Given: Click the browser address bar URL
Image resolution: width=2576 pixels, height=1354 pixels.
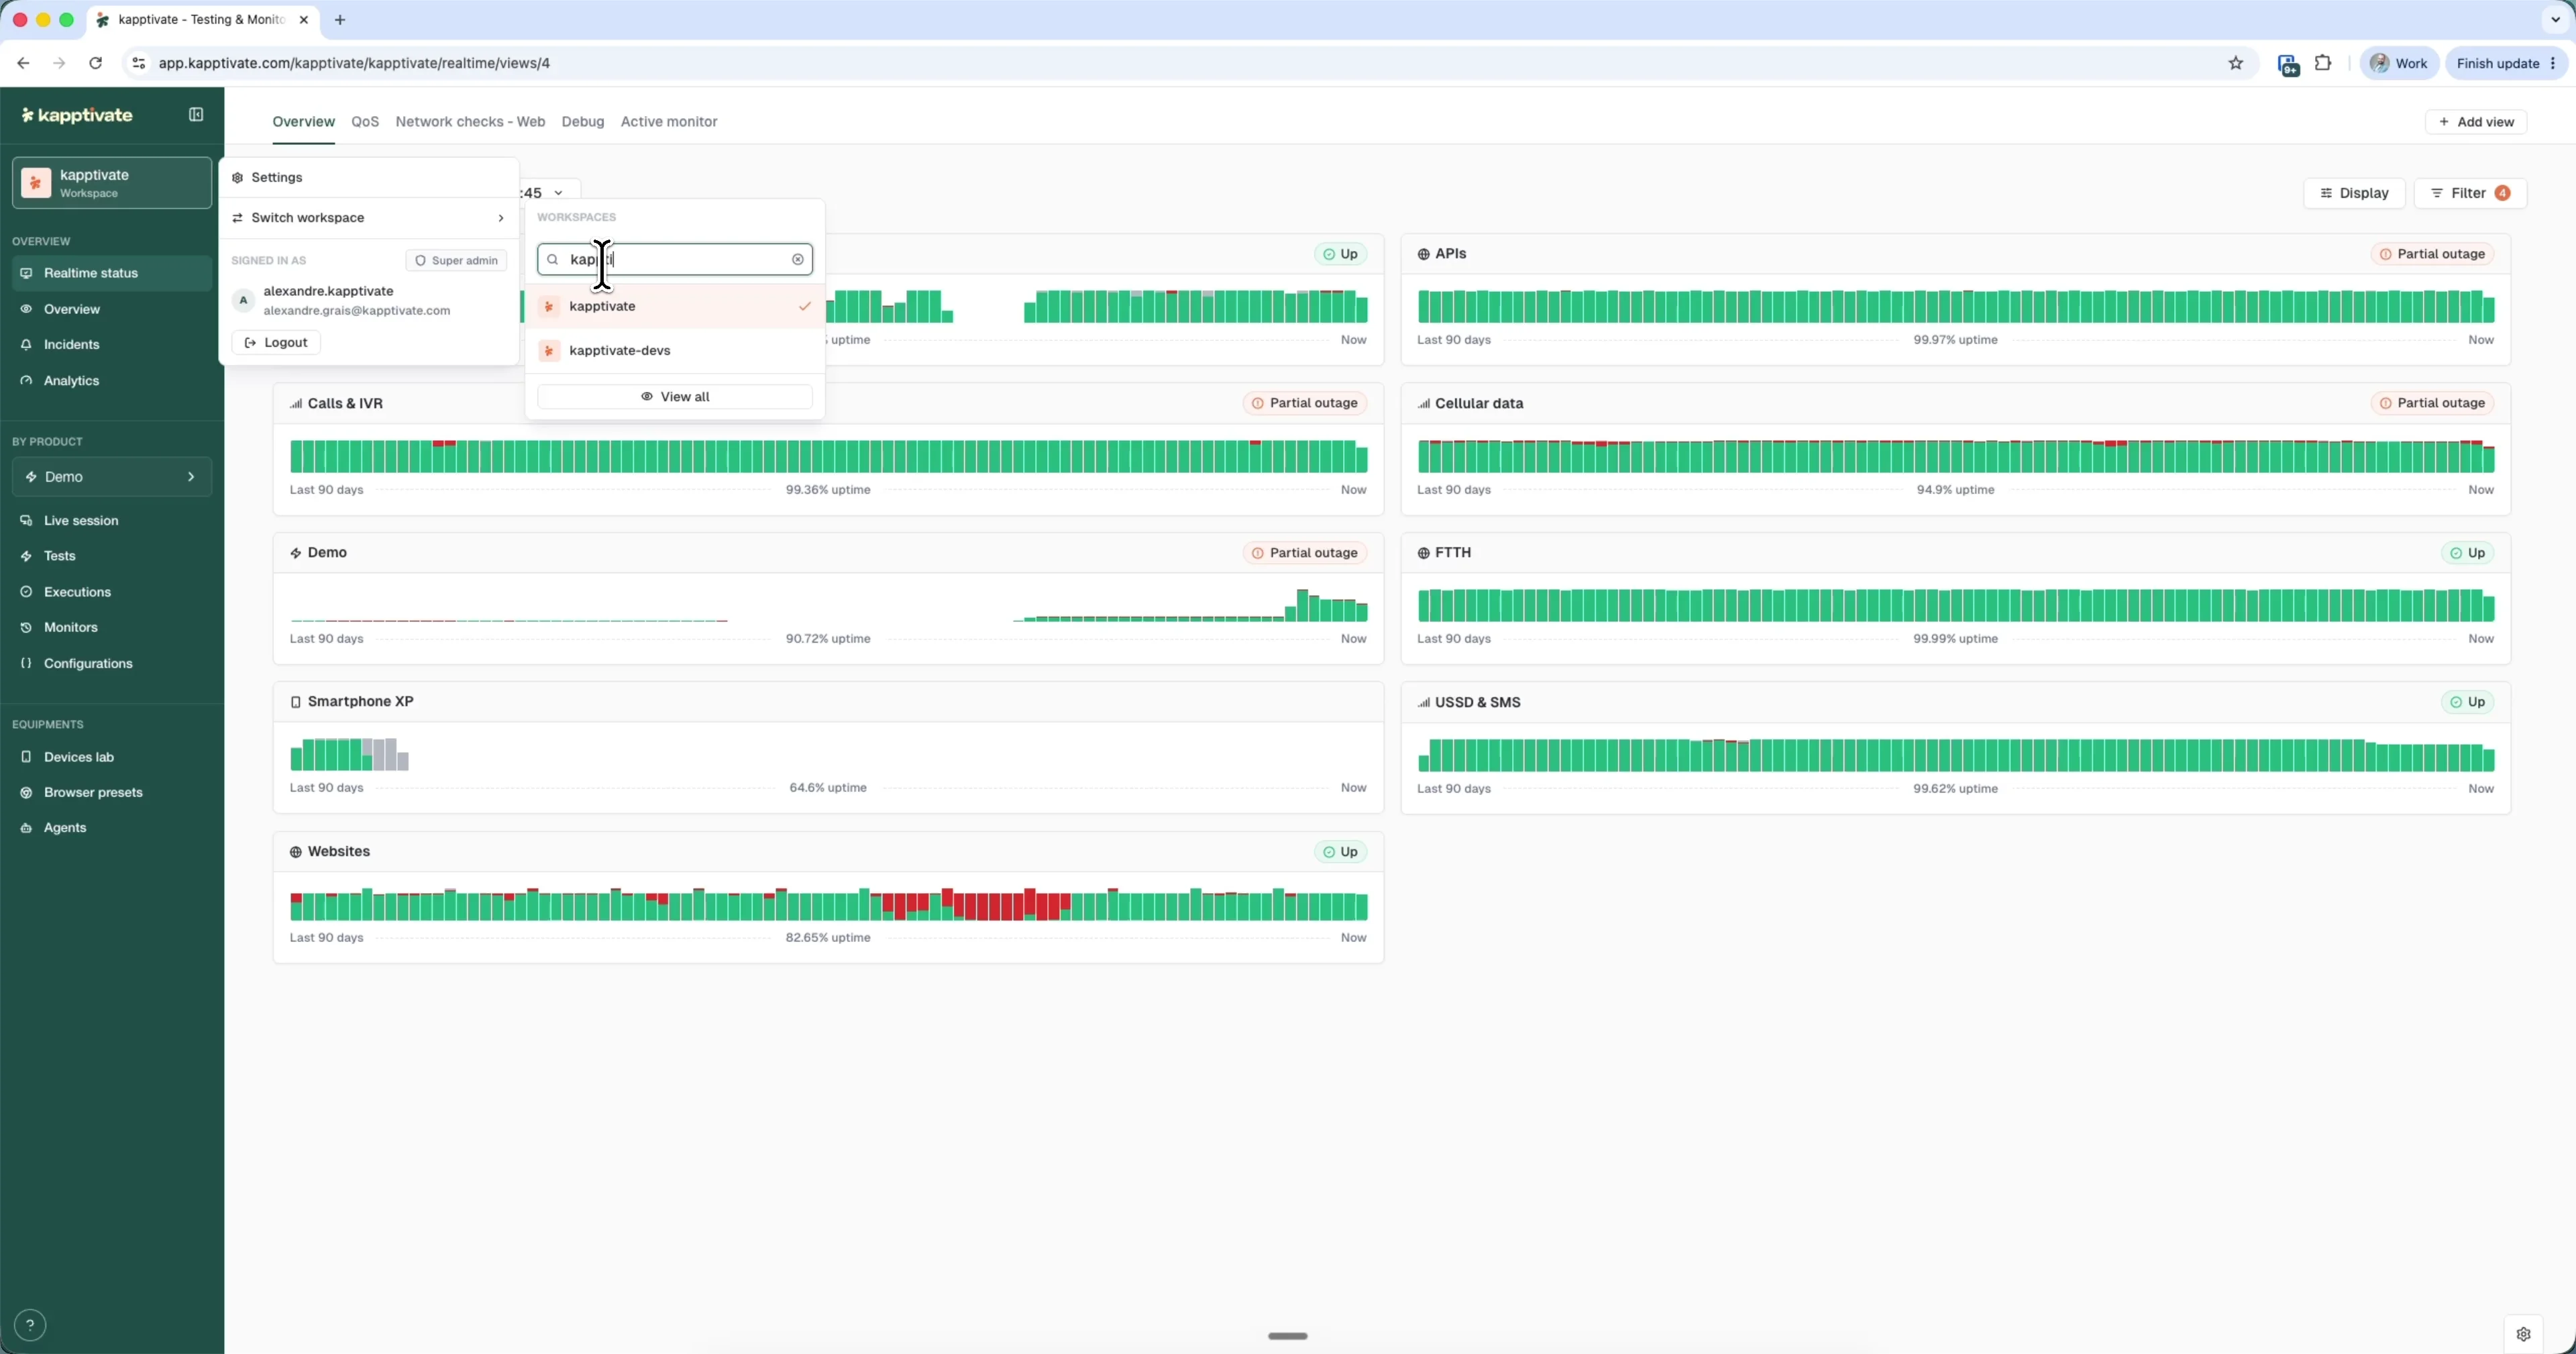Looking at the screenshot, I should [x=354, y=63].
